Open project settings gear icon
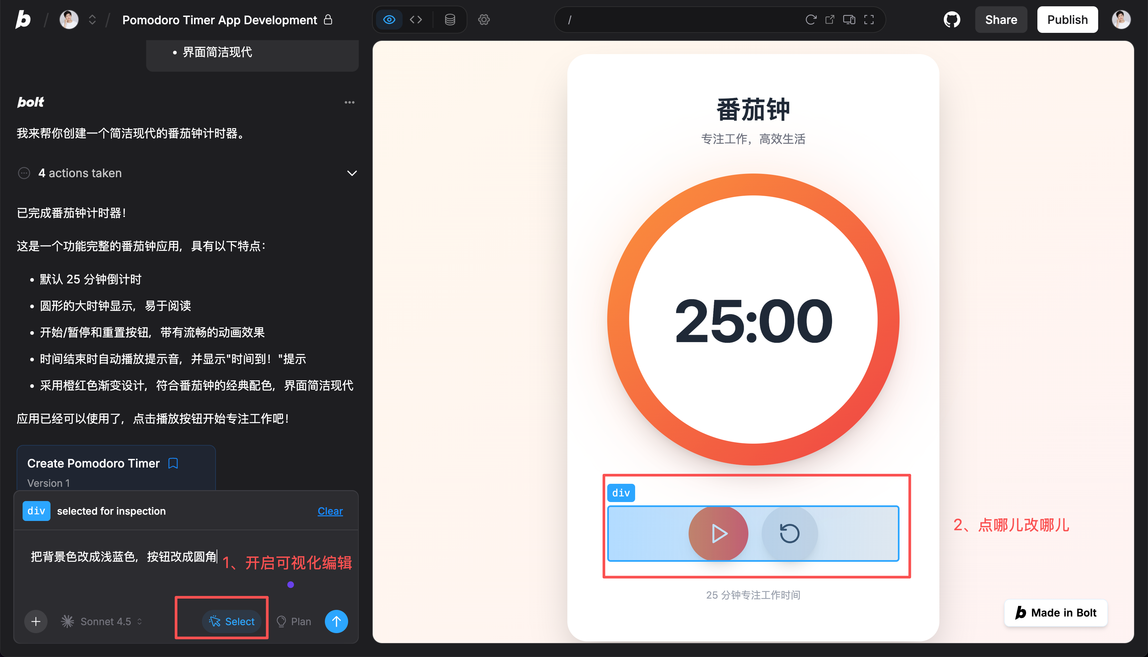 pyautogui.click(x=484, y=20)
